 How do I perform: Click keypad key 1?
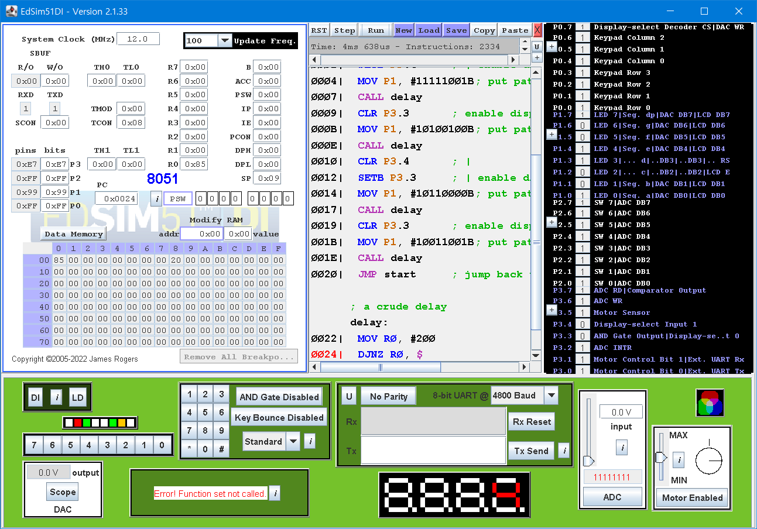tap(189, 394)
